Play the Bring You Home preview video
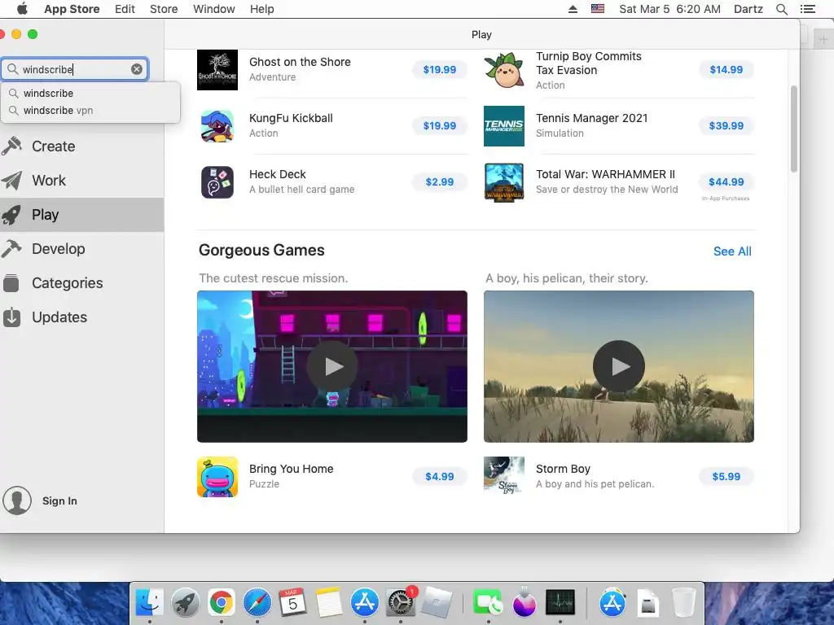The image size is (834, 625). [332, 366]
